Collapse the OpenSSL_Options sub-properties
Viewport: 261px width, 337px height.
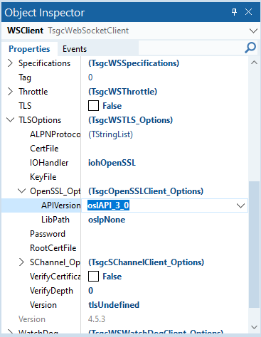(x=21, y=191)
